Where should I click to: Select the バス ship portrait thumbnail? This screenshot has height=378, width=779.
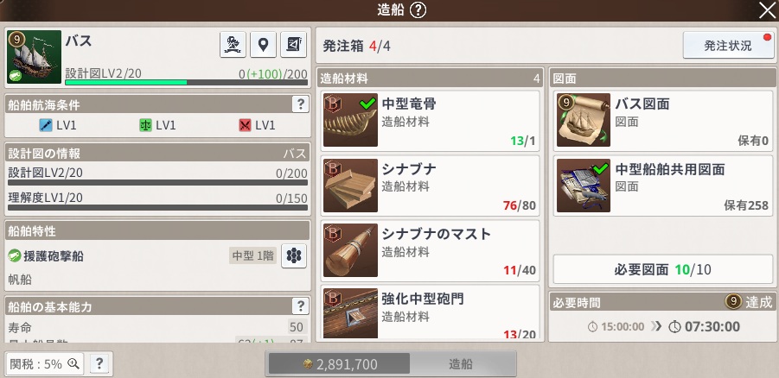[x=35, y=57]
